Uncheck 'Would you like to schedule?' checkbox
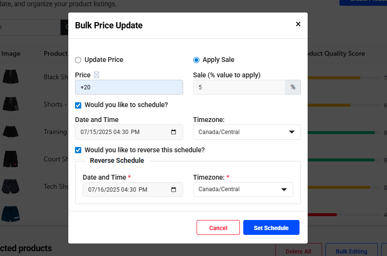 [78, 105]
